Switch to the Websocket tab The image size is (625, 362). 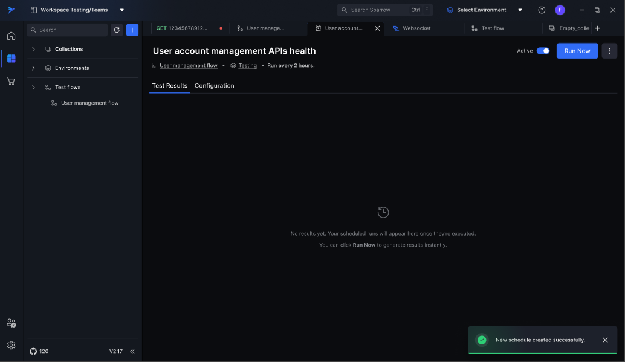point(416,28)
